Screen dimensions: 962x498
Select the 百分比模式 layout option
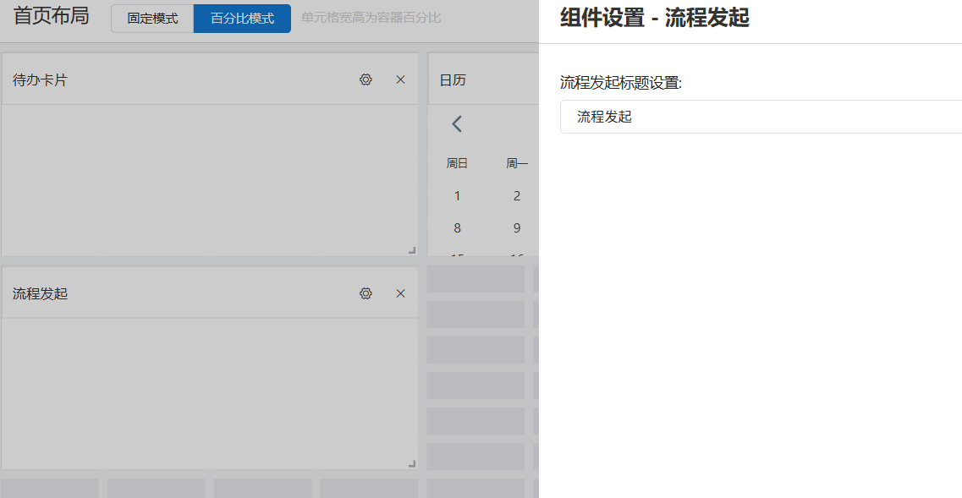coord(242,19)
